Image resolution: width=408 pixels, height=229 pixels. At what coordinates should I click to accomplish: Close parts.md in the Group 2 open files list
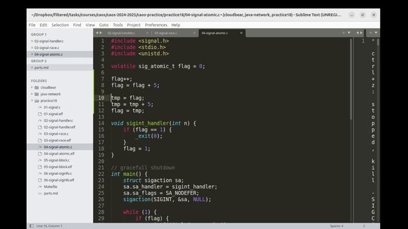(x=32, y=67)
